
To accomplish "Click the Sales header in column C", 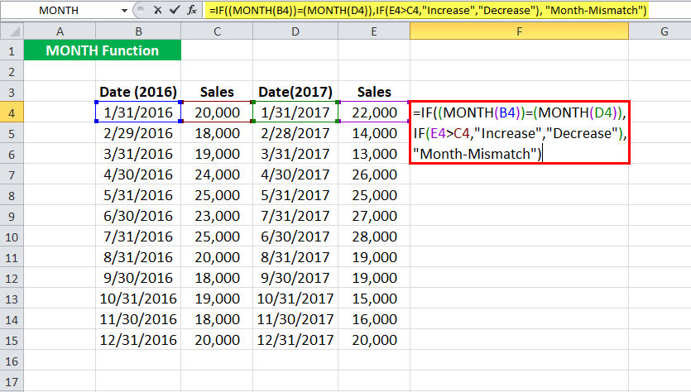I will pyautogui.click(x=217, y=92).
